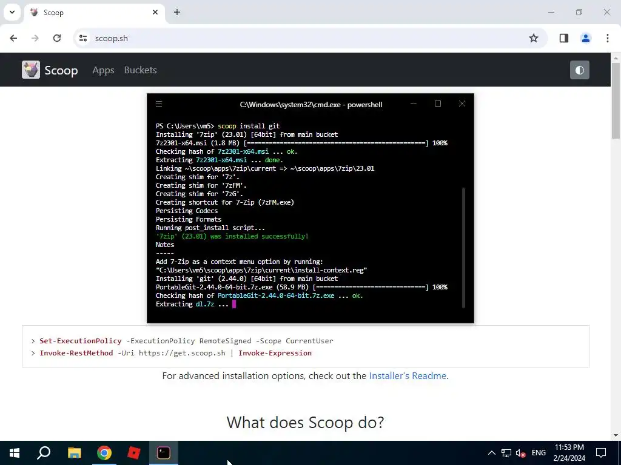Select the Scoop browser tab

pos(94,13)
